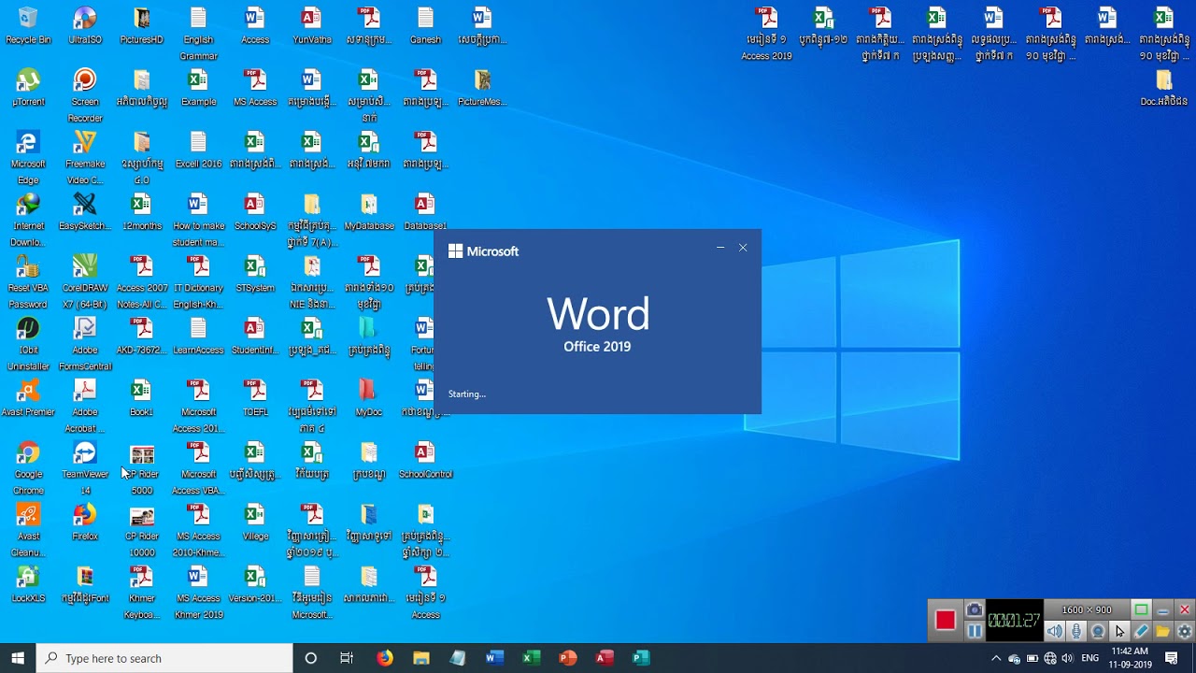Select the Avast Premier desktop shortcut
1196x673 pixels.
pyautogui.click(x=28, y=398)
